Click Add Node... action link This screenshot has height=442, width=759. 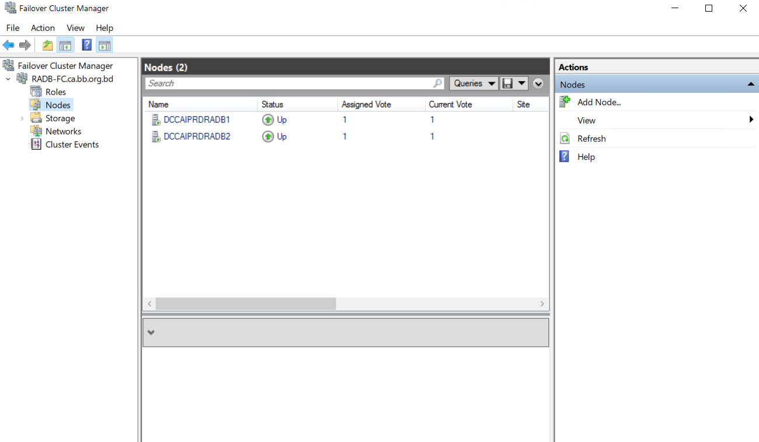click(599, 102)
